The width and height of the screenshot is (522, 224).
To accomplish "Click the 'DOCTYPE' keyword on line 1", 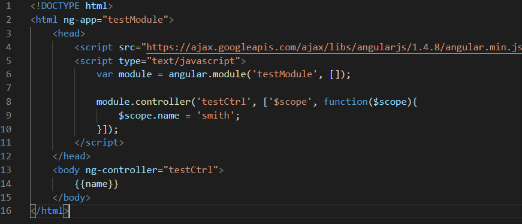I will click(x=61, y=6).
